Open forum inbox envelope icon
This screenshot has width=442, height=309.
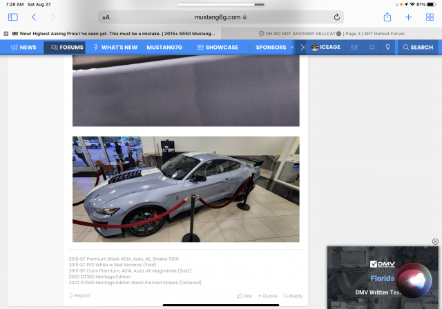tap(354, 48)
